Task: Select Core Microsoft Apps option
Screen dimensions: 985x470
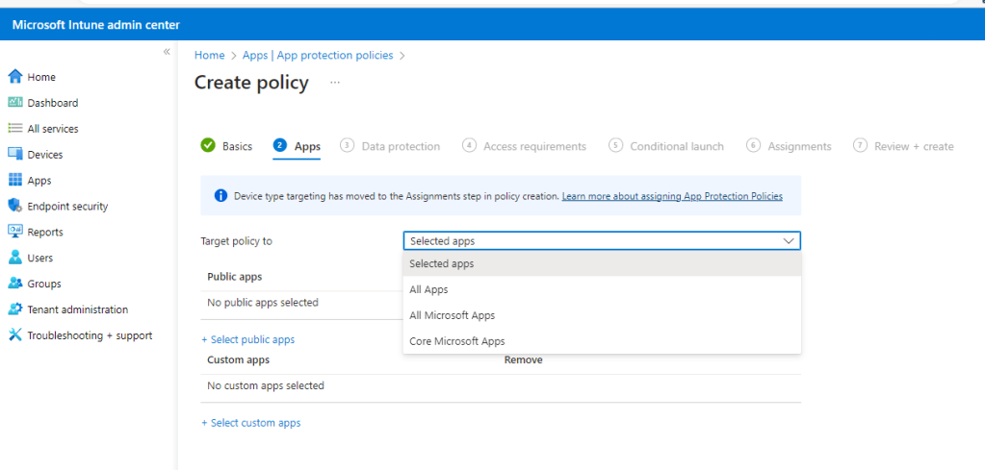Action: click(456, 341)
